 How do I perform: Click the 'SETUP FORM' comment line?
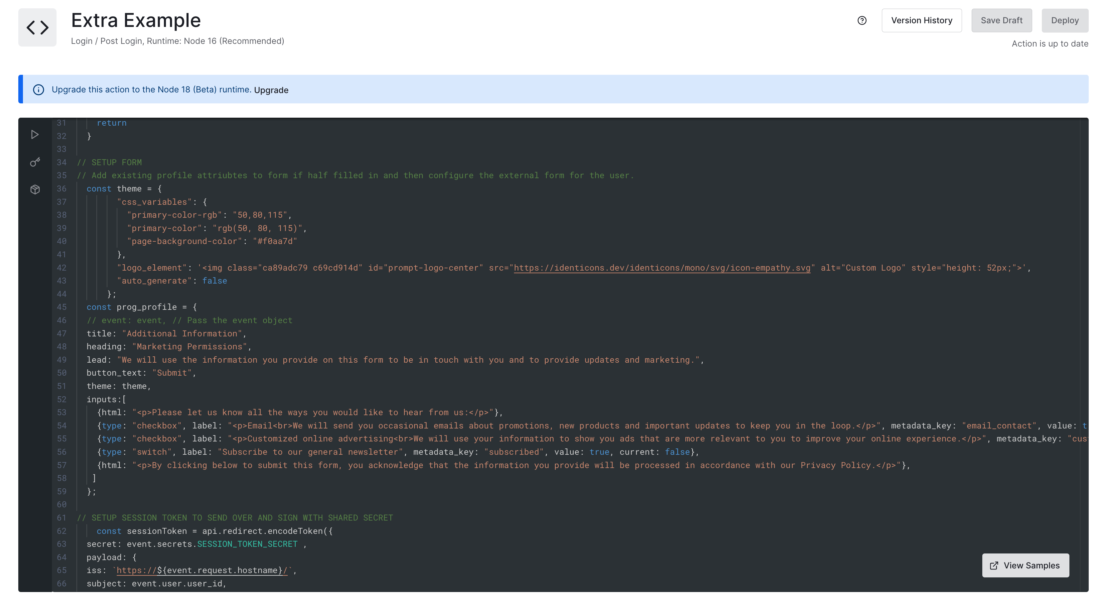click(x=109, y=163)
